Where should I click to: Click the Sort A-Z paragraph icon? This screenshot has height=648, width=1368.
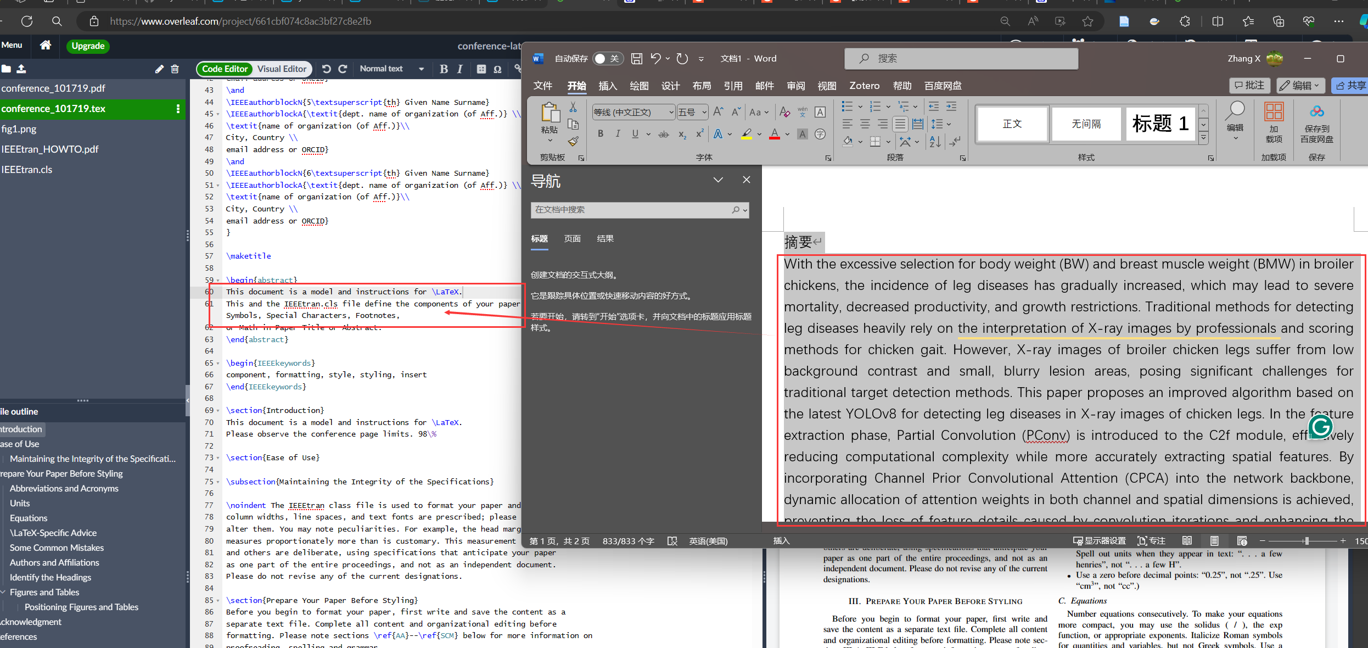[x=935, y=142]
